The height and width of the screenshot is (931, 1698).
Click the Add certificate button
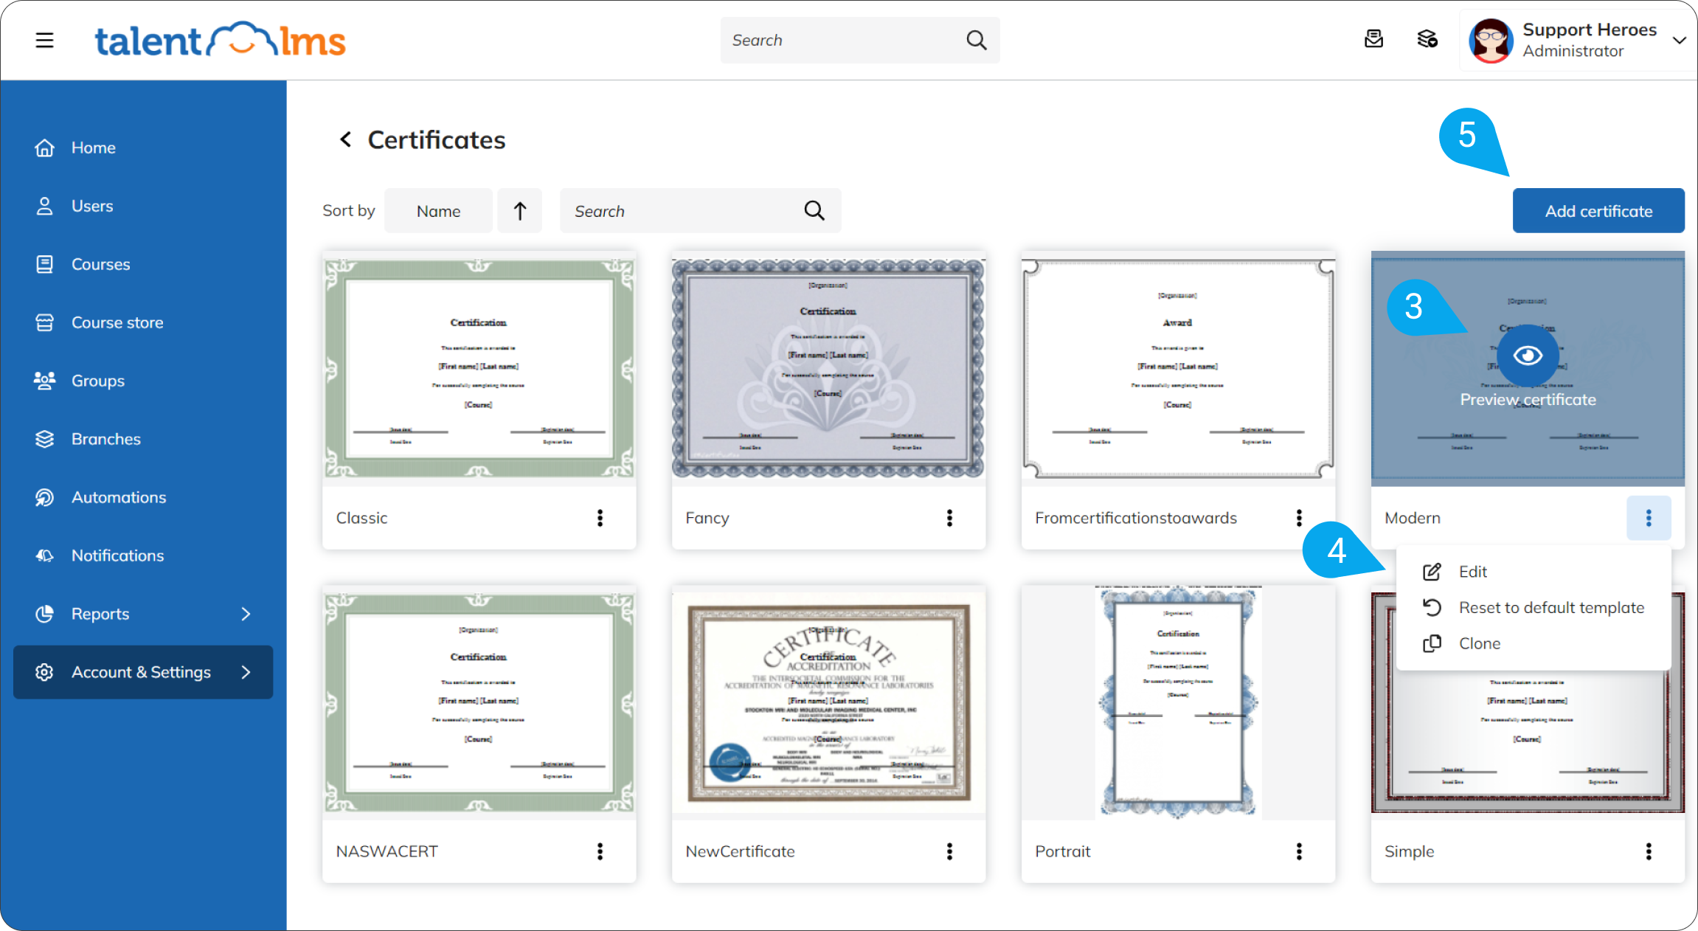(1598, 211)
